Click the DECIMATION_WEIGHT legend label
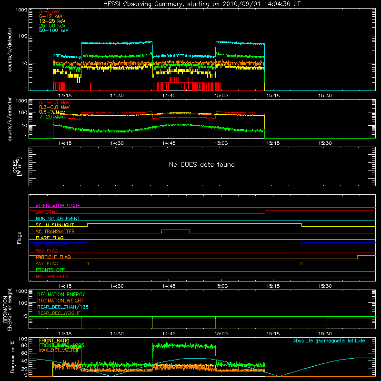The height and width of the screenshot is (381, 381). [60, 301]
